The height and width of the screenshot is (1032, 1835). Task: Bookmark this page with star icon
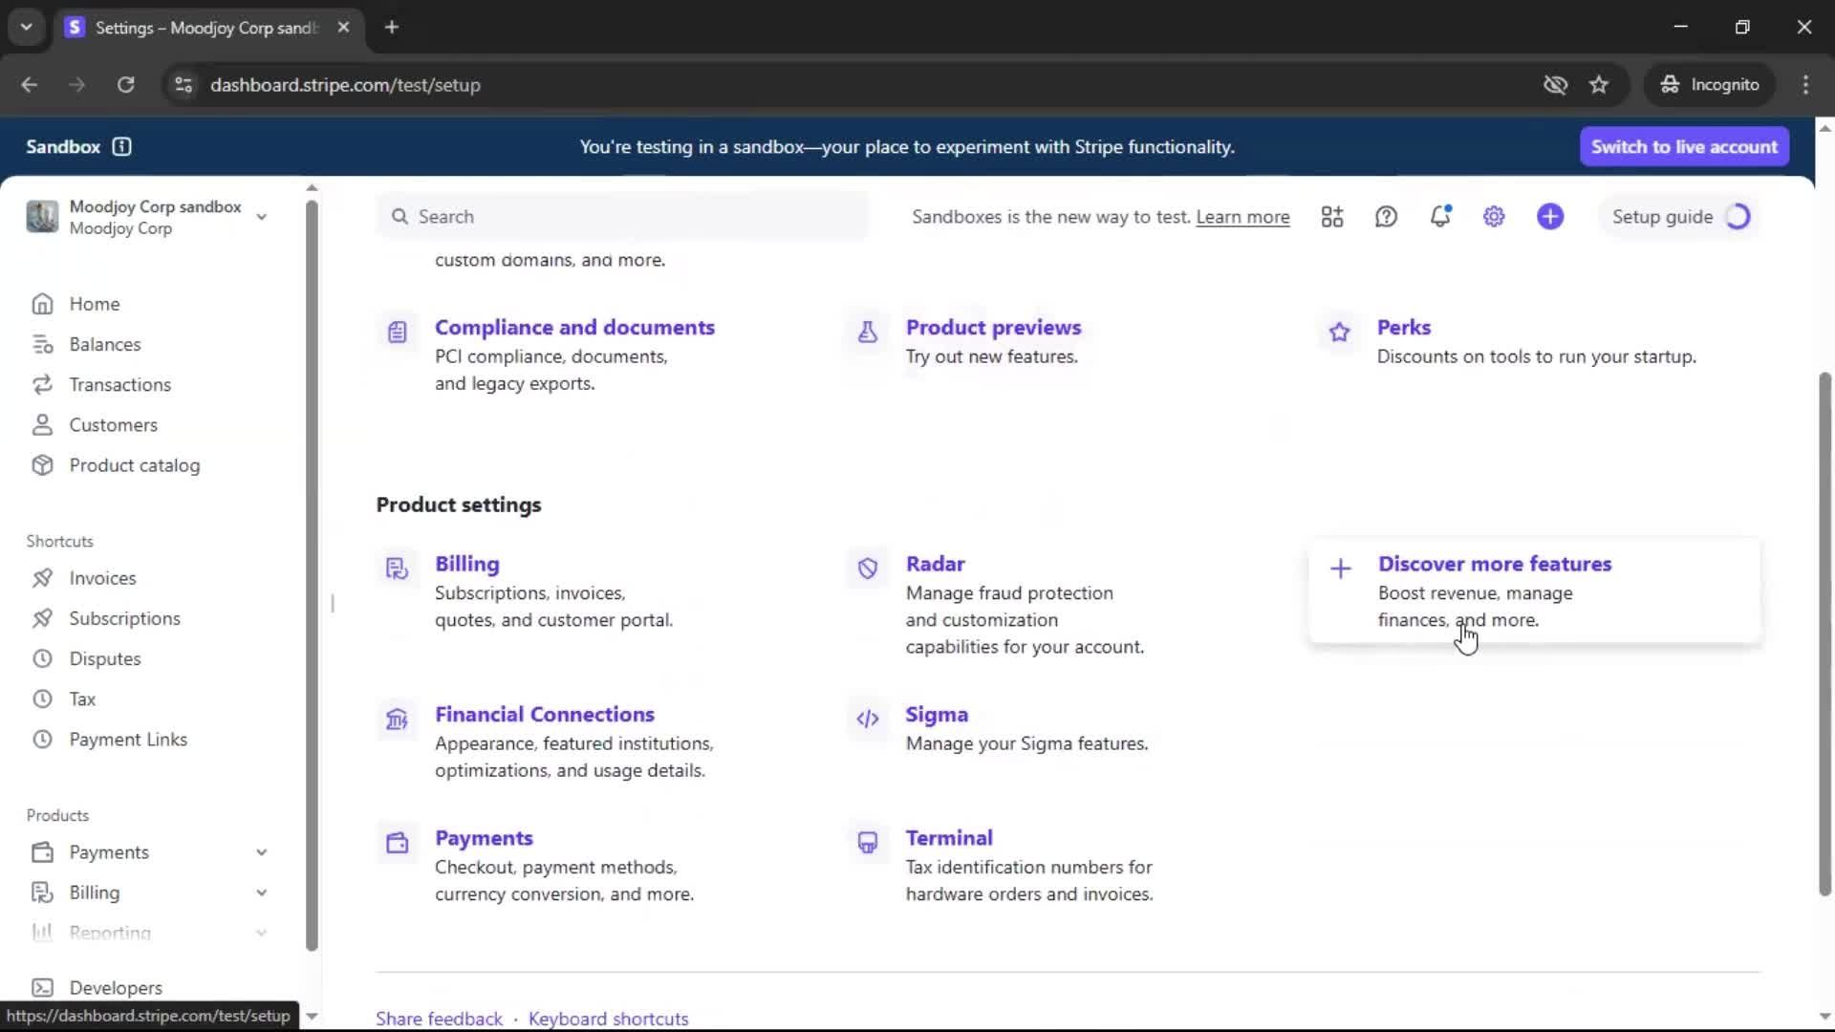pyautogui.click(x=1599, y=85)
